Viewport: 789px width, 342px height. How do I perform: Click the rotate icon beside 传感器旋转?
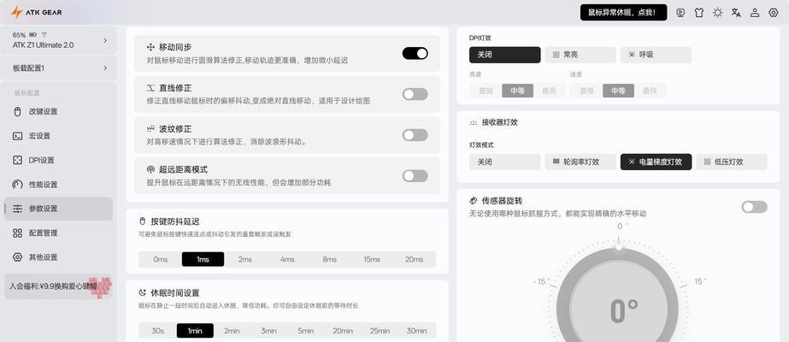click(x=473, y=201)
